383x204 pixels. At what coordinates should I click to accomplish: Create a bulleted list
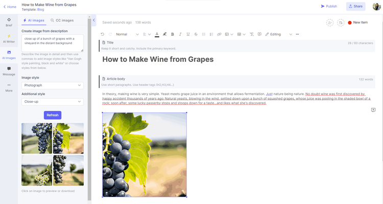point(204,34)
